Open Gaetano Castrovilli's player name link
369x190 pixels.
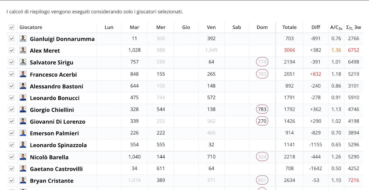[x=56, y=169]
